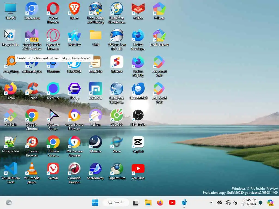Select the Falkon browser shortcut
This screenshot has height=209, width=279.
pyautogui.click(x=96, y=118)
